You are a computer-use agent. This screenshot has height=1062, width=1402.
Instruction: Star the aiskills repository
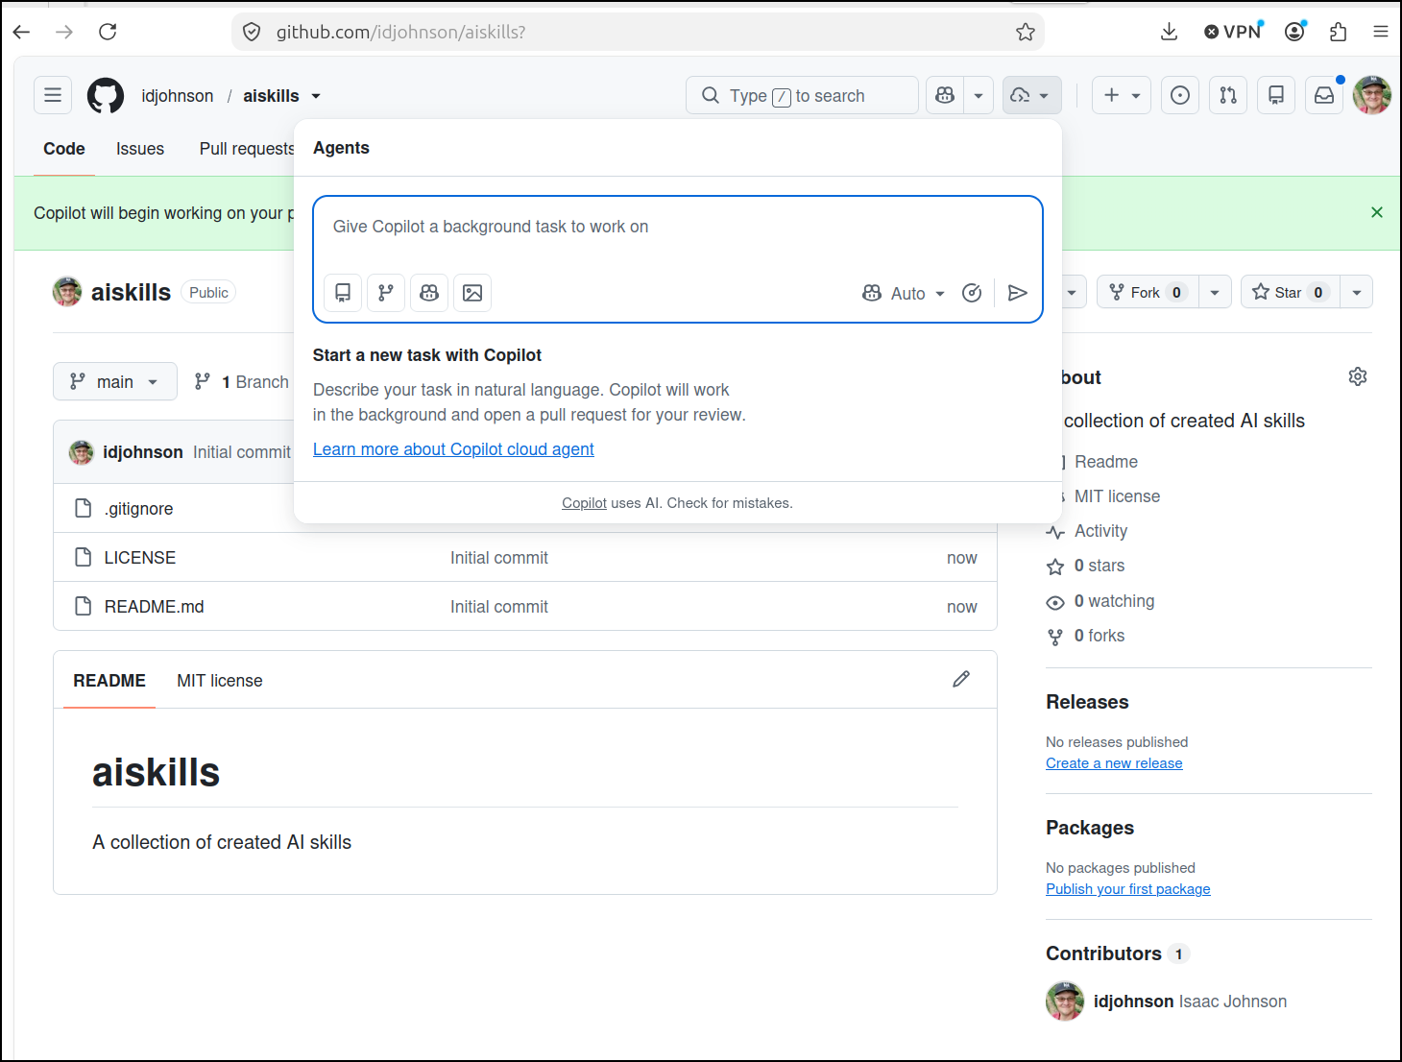pyautogui.click(x=1291, y=292)
